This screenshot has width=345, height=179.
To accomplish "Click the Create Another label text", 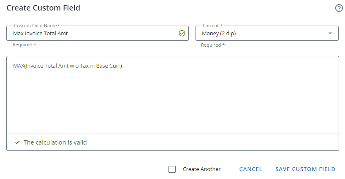I will 201,169.
